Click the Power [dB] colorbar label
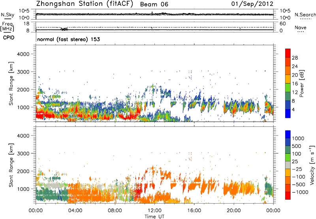 (301, 83)
